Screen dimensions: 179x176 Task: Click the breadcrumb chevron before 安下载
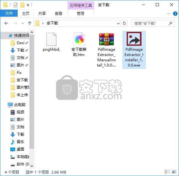pos(43,24)
